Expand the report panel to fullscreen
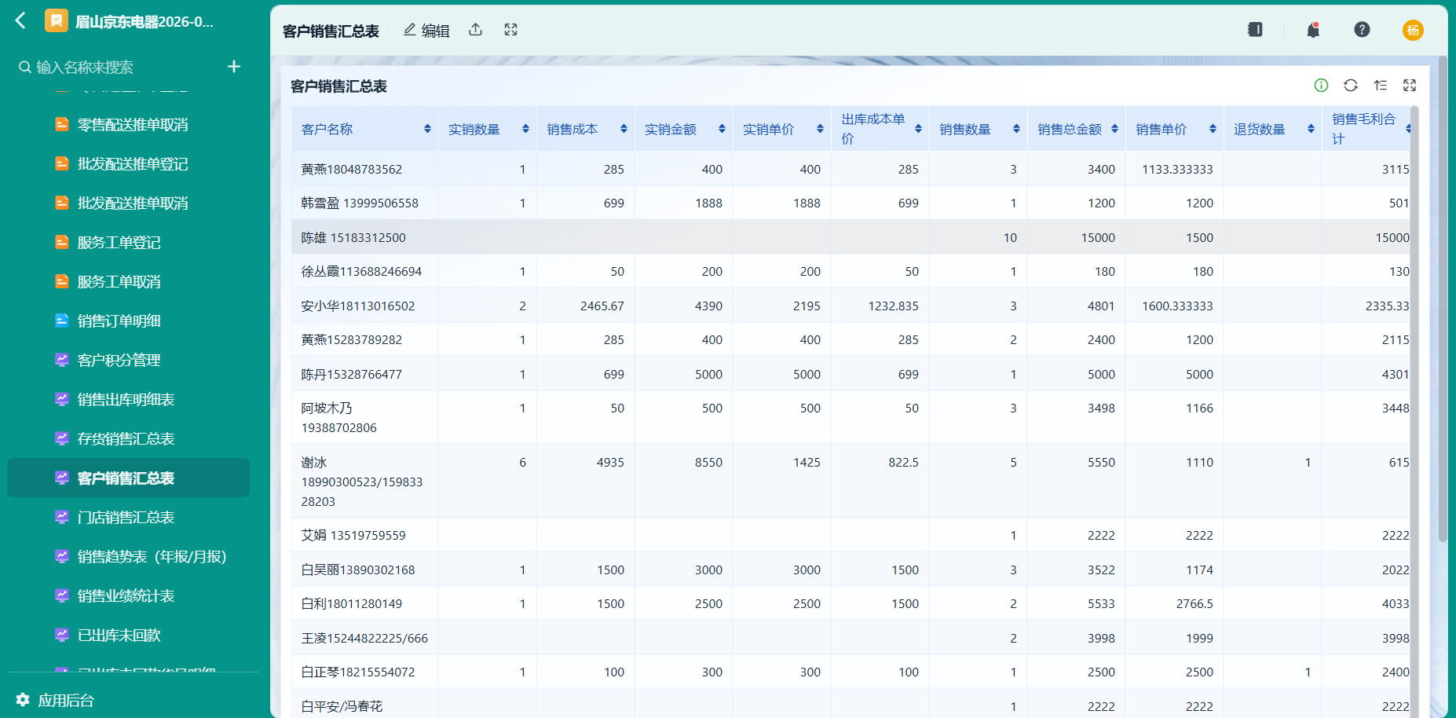The height and width of the screenshot is (718, 1456). tap(1410, 86)
